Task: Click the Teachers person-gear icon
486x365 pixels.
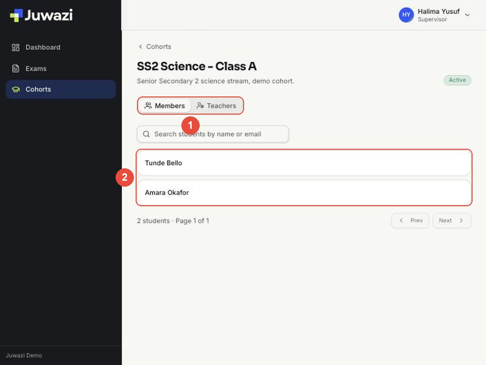Action: (x=200, y=106)
